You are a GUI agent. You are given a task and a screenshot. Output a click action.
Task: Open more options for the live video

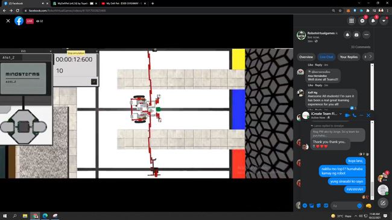(366, 35)
